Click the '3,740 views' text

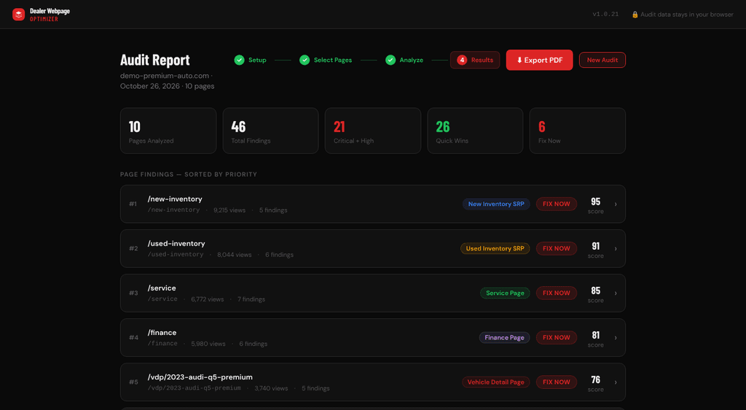tap(271, 389)
